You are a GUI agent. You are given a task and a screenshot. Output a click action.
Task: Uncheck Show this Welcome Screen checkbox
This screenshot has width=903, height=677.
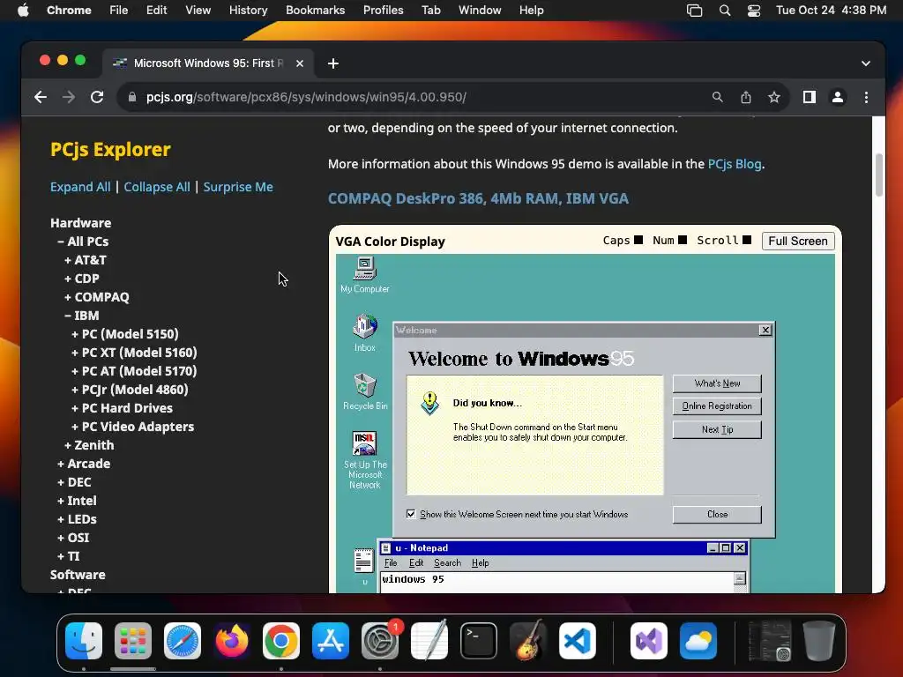(x=411, y=514)
